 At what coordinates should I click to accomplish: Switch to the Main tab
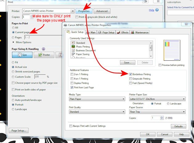click(x=91, y=32)
